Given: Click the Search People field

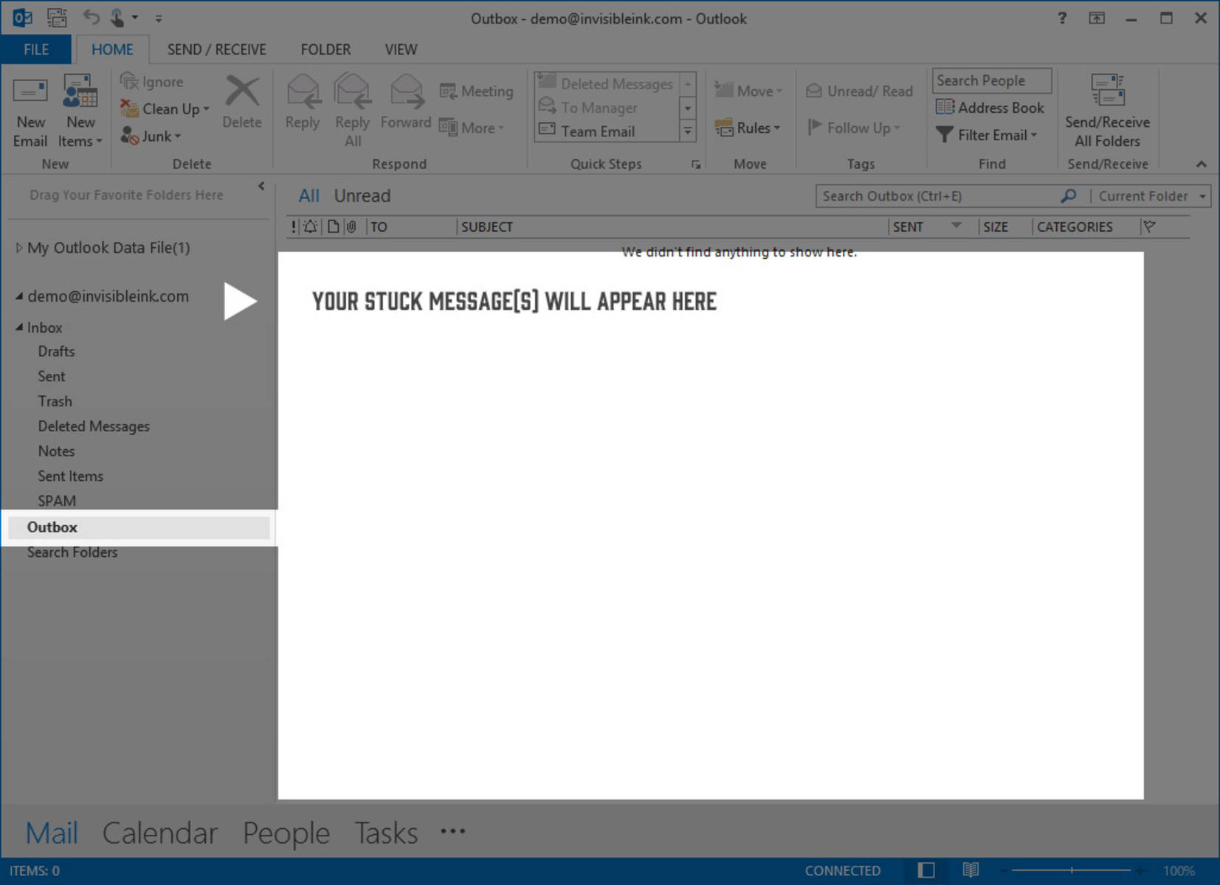Looking at the screenshot, I should pos(991,80).
